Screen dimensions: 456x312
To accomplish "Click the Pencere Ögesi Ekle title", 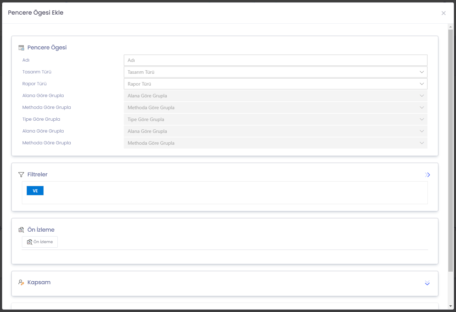I will click(x=35, y=13).
